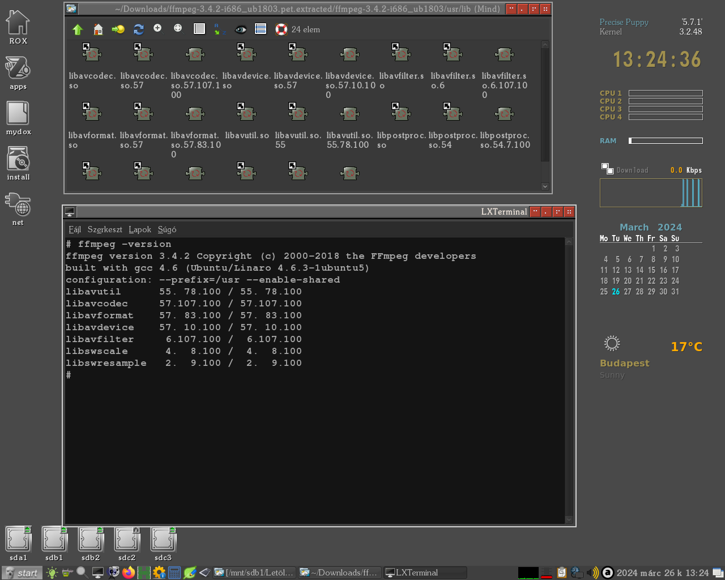Open ROX help lifebuoy icon
Image resolution: width=725 pixels, height=580 pixels.
pos(282,29)
